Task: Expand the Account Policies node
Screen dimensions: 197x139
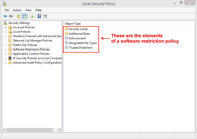Action: pos(5,27)
